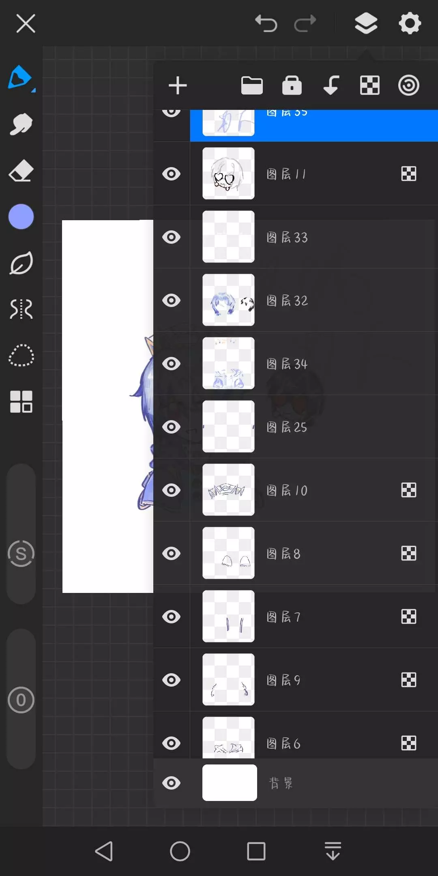This screenshot has width=438, height=876.
Task: Select layer 图层 34
Action: pos(324,364)
